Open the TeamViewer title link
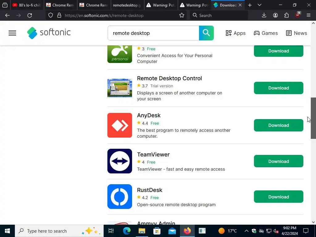Screen dimensions: 316x237 coord(153,154)
